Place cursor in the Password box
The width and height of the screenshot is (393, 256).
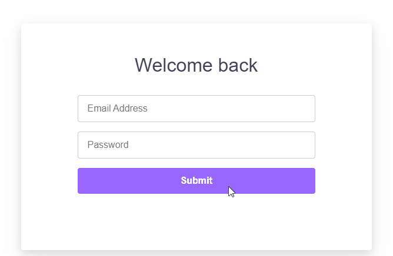pyautogui.click(x=196, y=145)
